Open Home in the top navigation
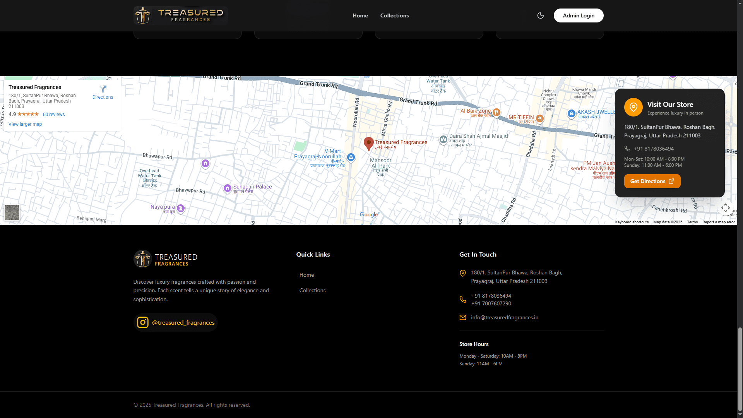Screen dimensions: 743x418 (x=360, y=15)
